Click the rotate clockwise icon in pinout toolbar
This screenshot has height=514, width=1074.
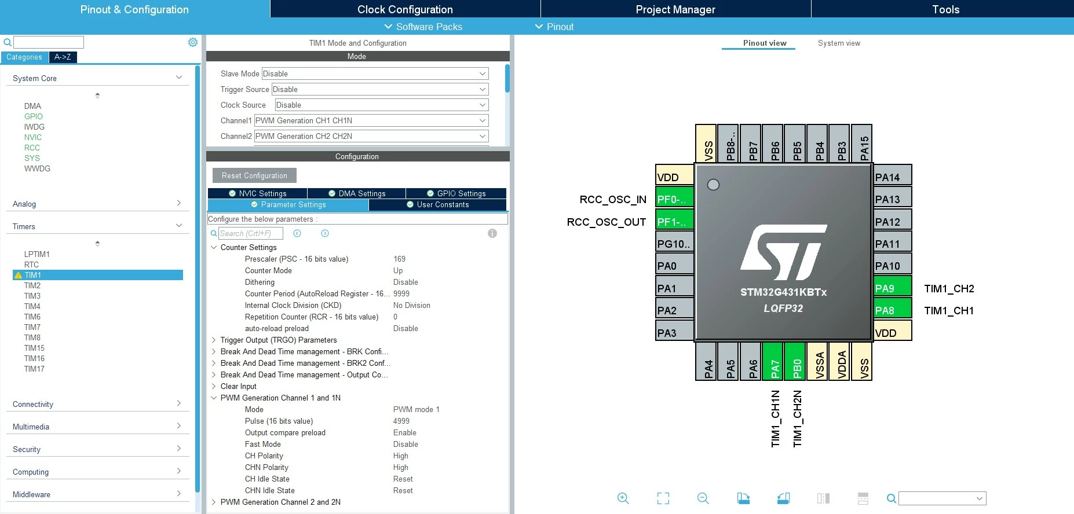tap(743, 498)
